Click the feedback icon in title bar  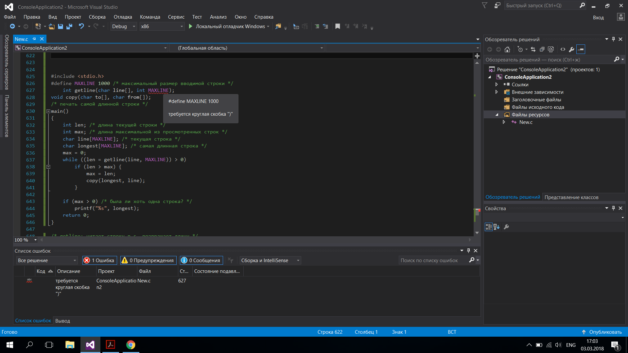[497, 6]
